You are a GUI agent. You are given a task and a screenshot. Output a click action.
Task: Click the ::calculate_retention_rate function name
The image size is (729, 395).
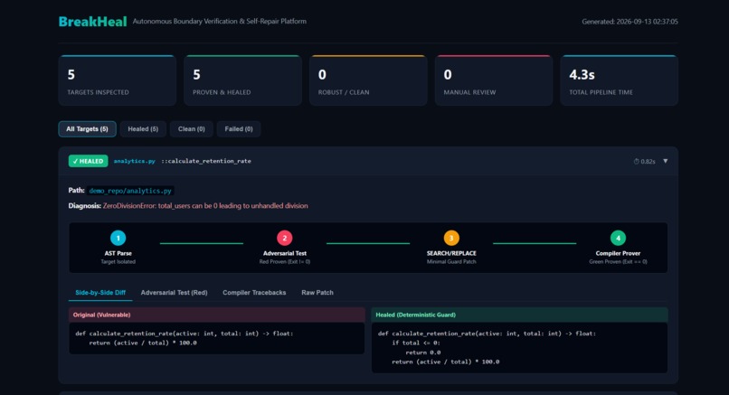click(206, 161)
